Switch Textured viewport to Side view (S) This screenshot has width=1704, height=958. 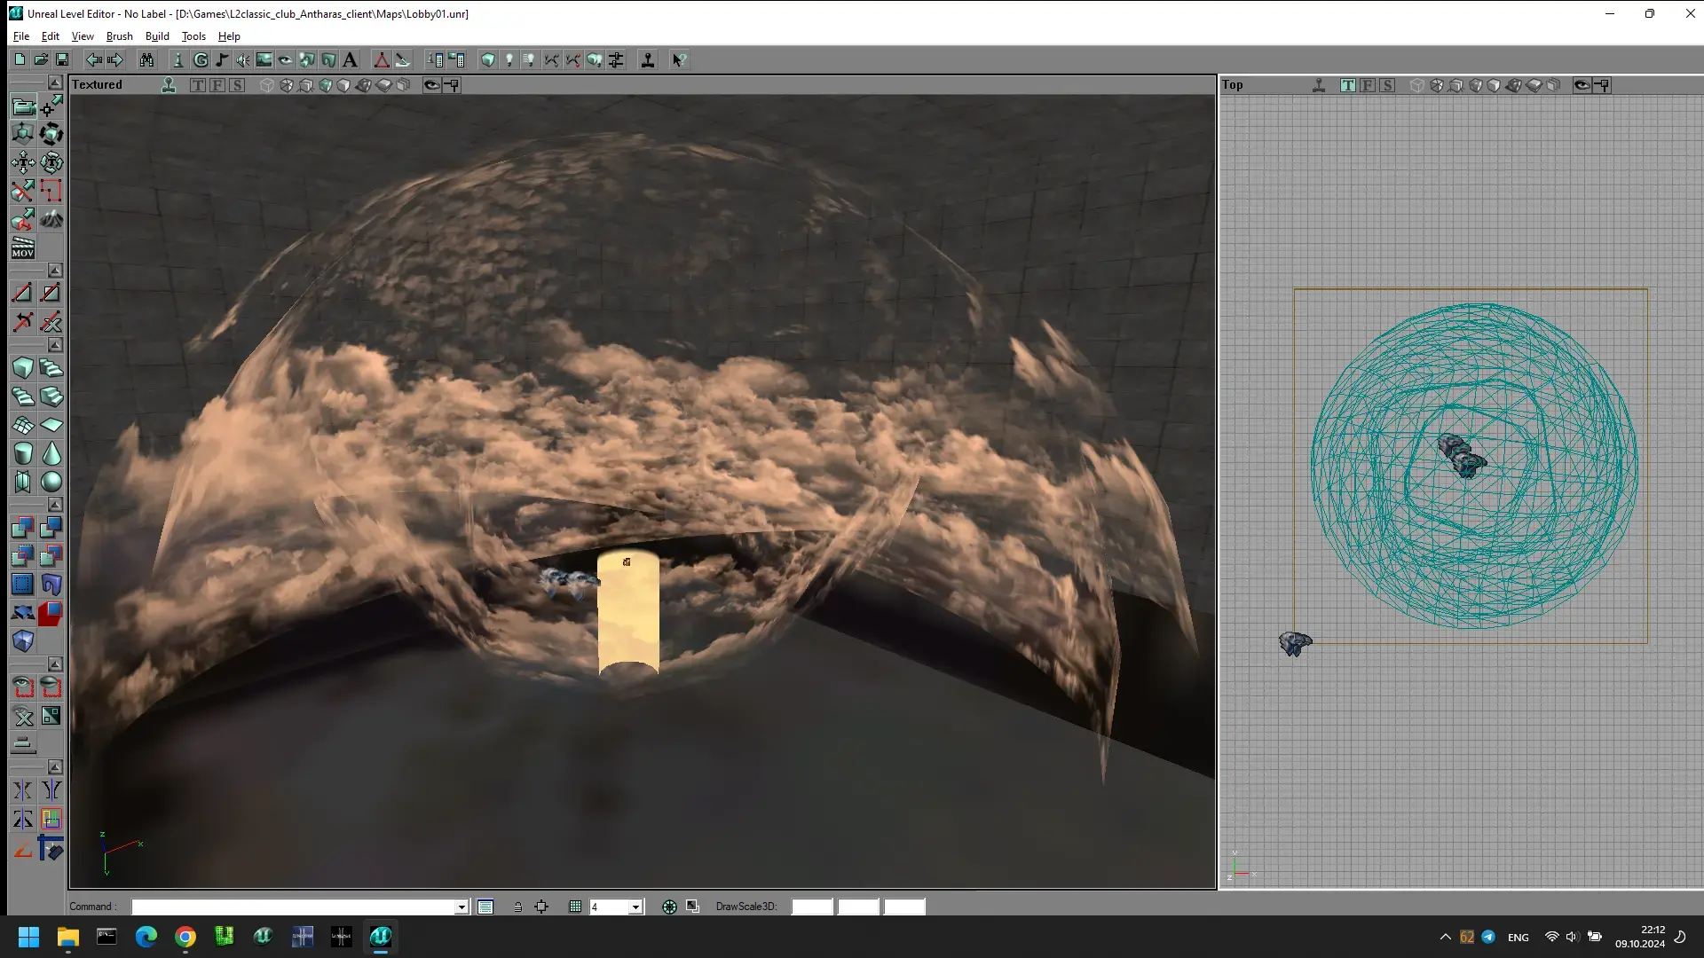pyautogui.click(x=237, y=85)
